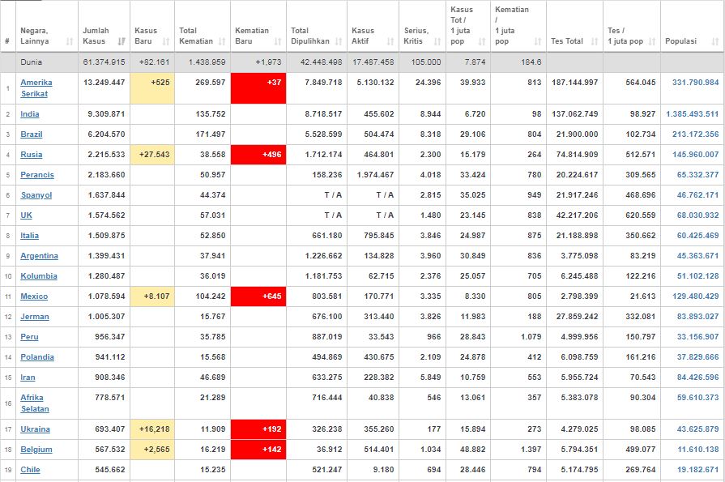Image resolution: width=725 pixels, height=482 pixels.
Task: Click Ukraina's +16,218 new cases cell
Action: pos(152,429)
